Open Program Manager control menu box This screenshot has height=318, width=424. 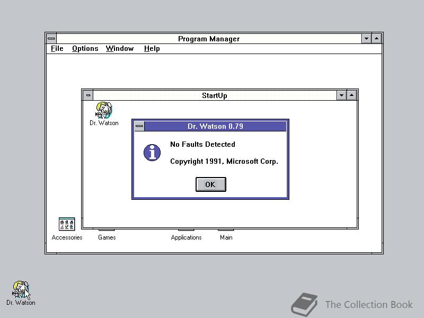pos(51,39)
